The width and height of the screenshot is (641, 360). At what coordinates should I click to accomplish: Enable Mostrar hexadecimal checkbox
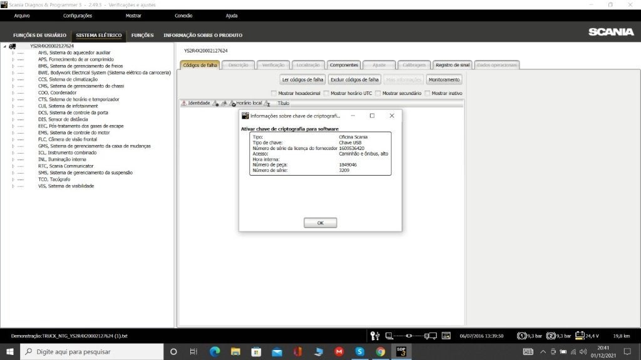(x=274, y=93)
